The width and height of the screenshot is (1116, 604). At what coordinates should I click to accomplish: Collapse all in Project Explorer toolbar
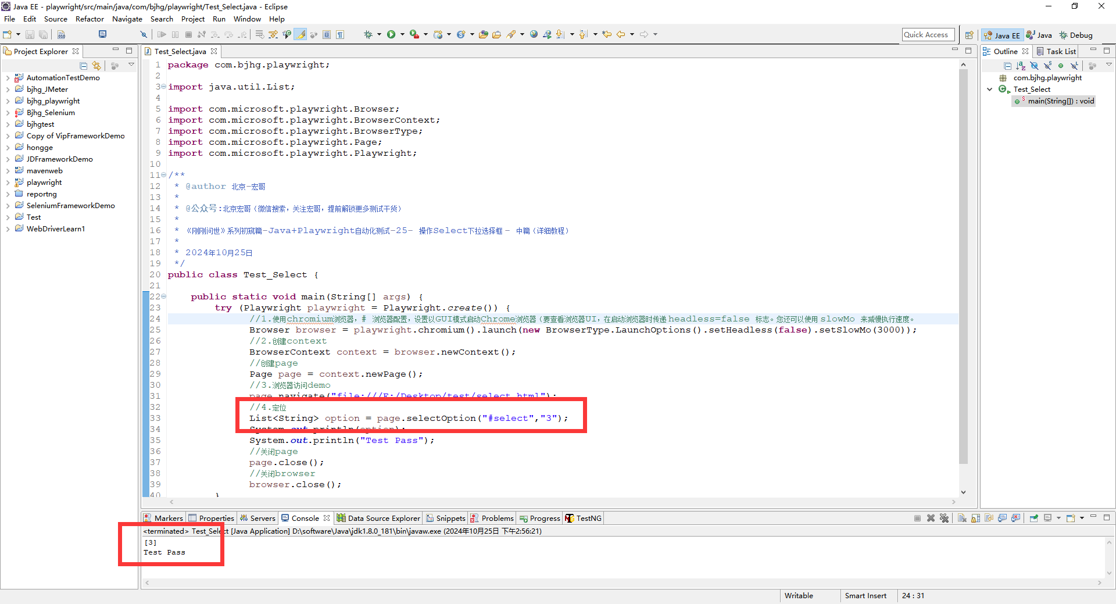(x=84, y=66)
